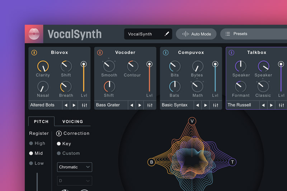Click the Vocoder Smooth knob

point(109,66)
